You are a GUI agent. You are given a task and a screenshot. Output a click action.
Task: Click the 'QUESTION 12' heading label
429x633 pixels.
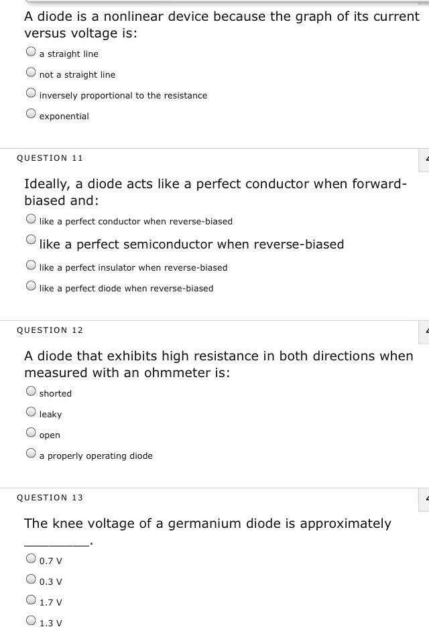[x=50, y=330]
